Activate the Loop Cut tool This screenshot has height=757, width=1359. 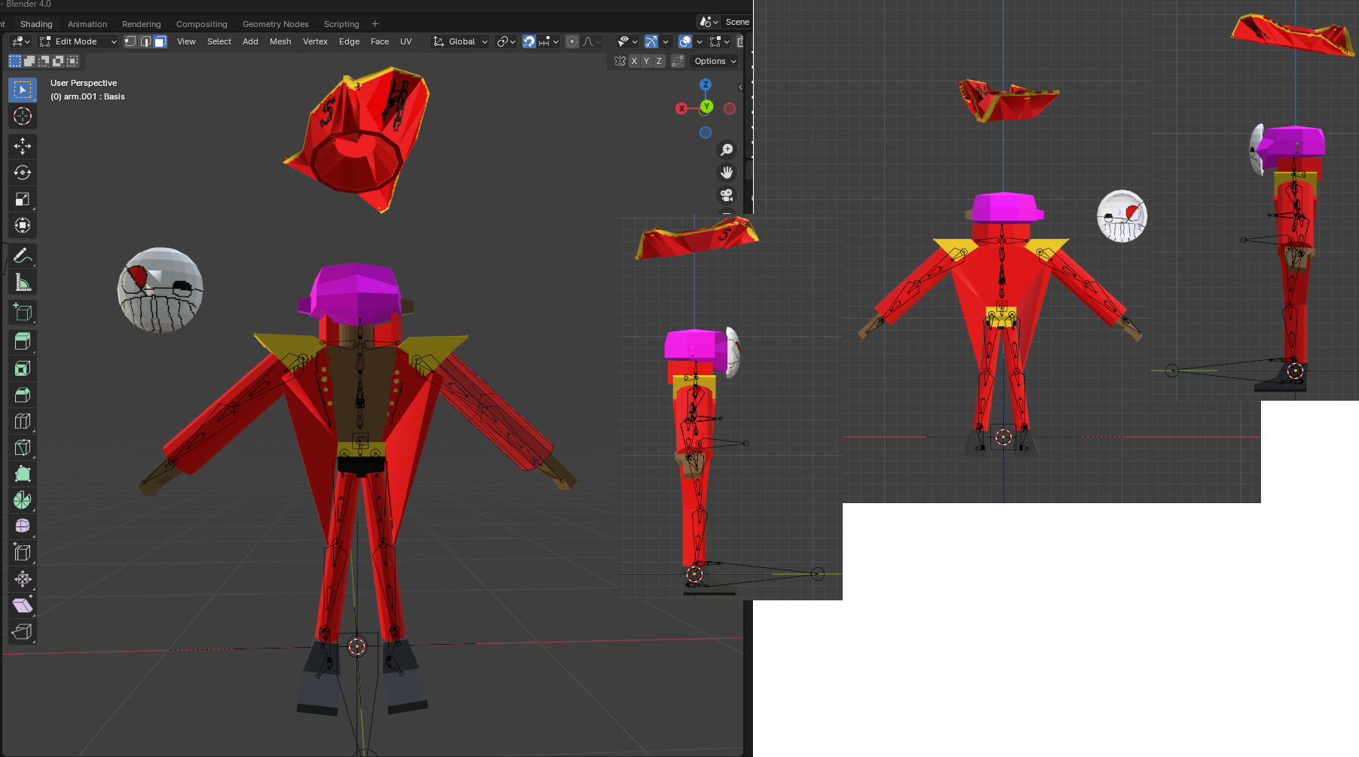(23, 421)
